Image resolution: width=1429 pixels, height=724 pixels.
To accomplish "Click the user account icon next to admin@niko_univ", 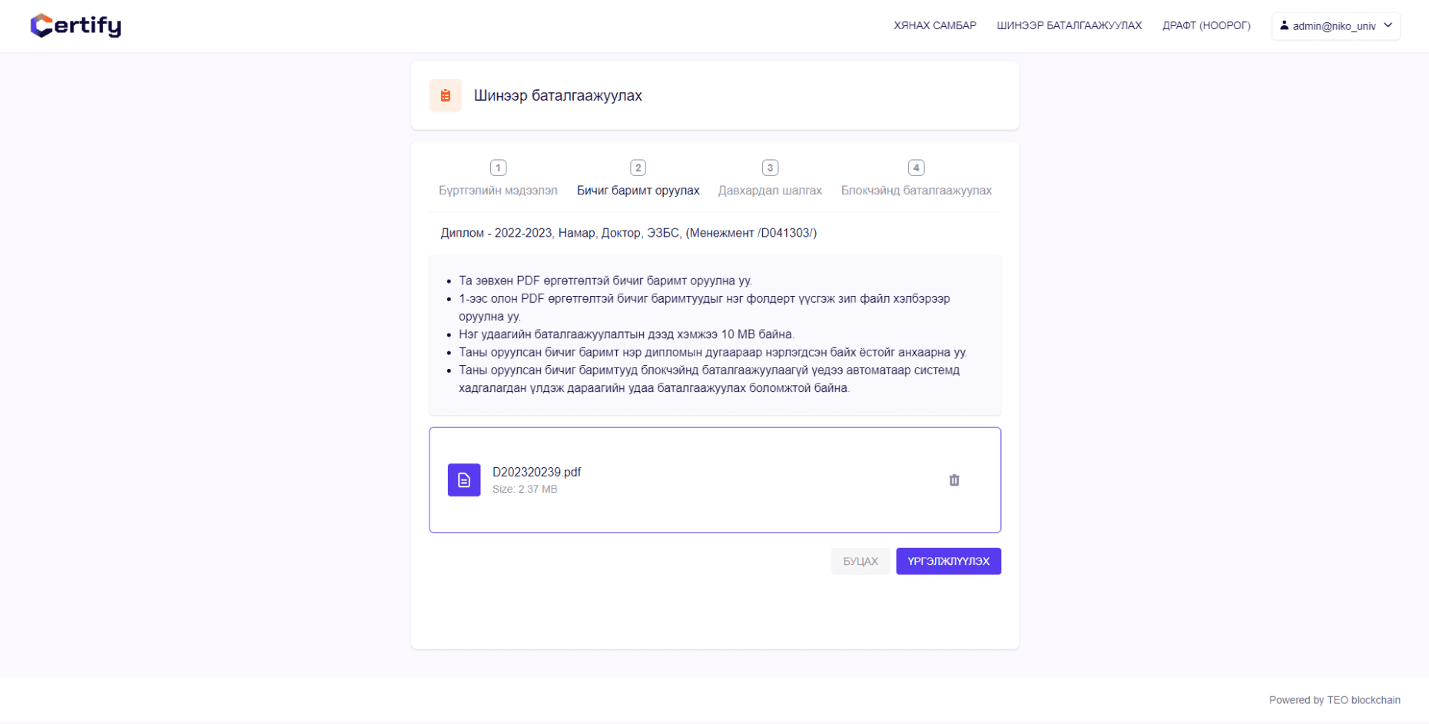I will pyautogui.click(x=1284, y=25).
